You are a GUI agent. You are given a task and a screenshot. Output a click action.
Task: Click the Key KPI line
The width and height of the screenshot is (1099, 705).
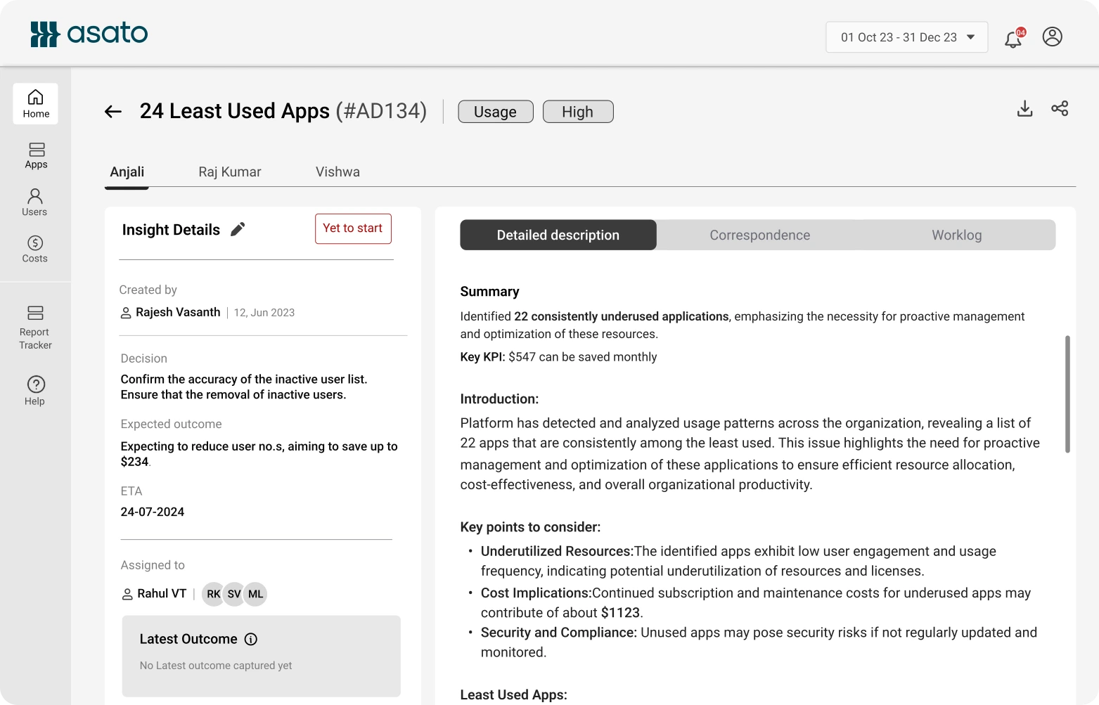coord(559,357)
